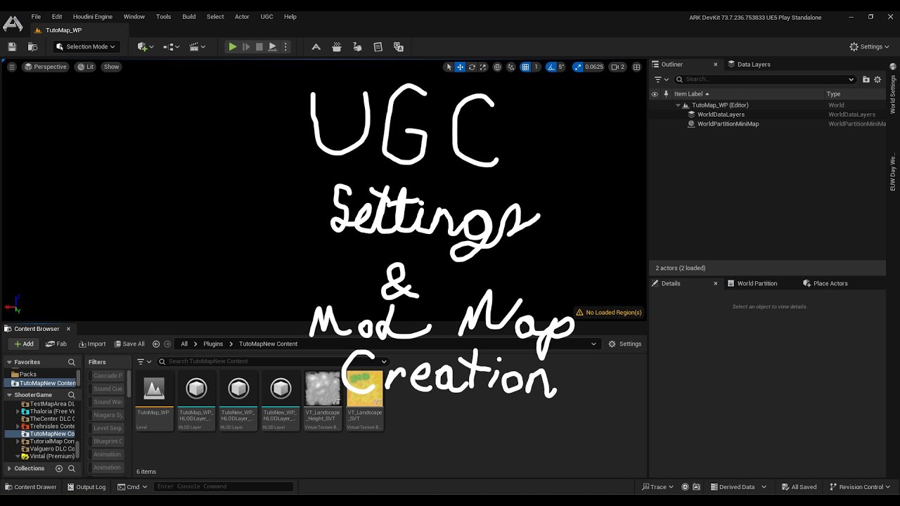Open Fab from Content Browser

coord(56,344)
